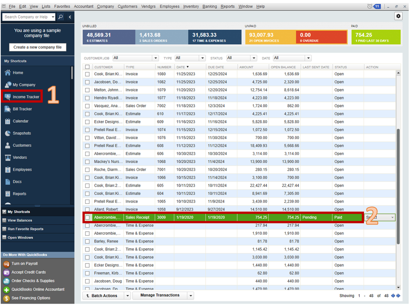The height and width of the screenshot is (306, 409).
Task: Open the Calendar shortcut icon
Action: pos(8,121)
